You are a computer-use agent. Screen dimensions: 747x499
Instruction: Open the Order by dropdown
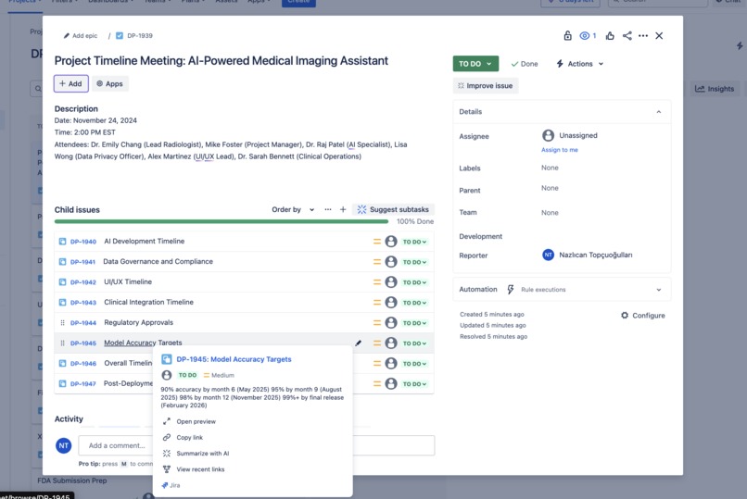(293, 209)
